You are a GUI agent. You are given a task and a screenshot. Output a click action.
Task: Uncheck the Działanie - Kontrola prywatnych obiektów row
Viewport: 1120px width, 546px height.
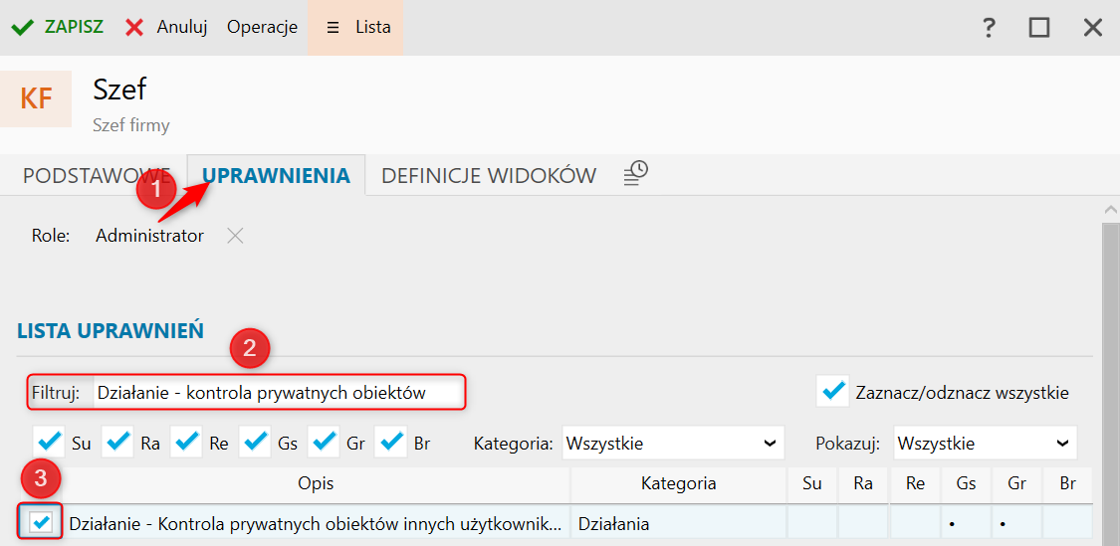coord(42,522)
